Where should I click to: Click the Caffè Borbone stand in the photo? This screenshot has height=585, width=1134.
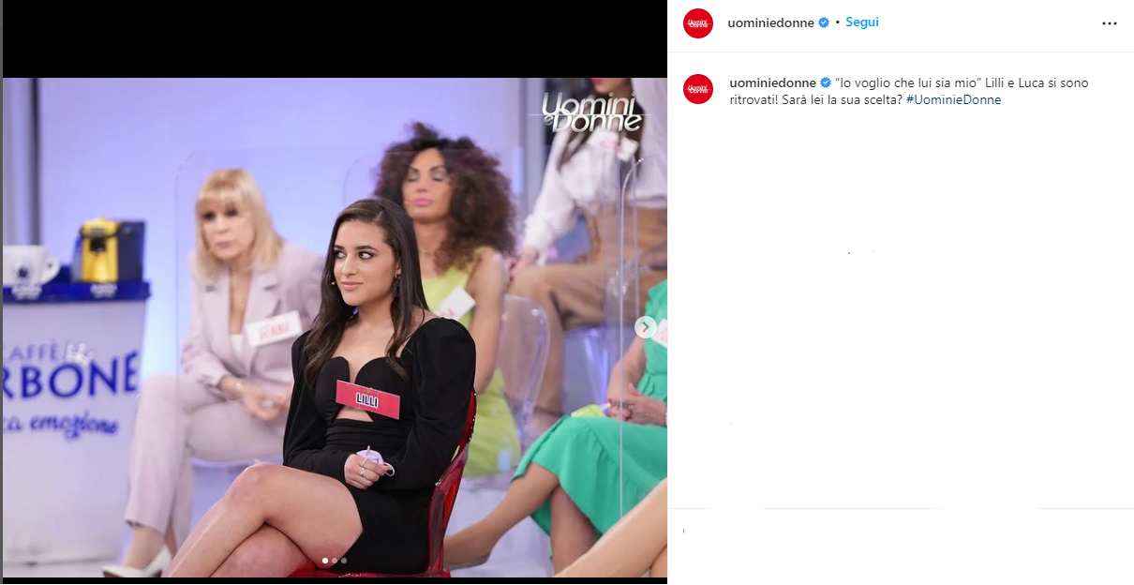click(73, 394)
